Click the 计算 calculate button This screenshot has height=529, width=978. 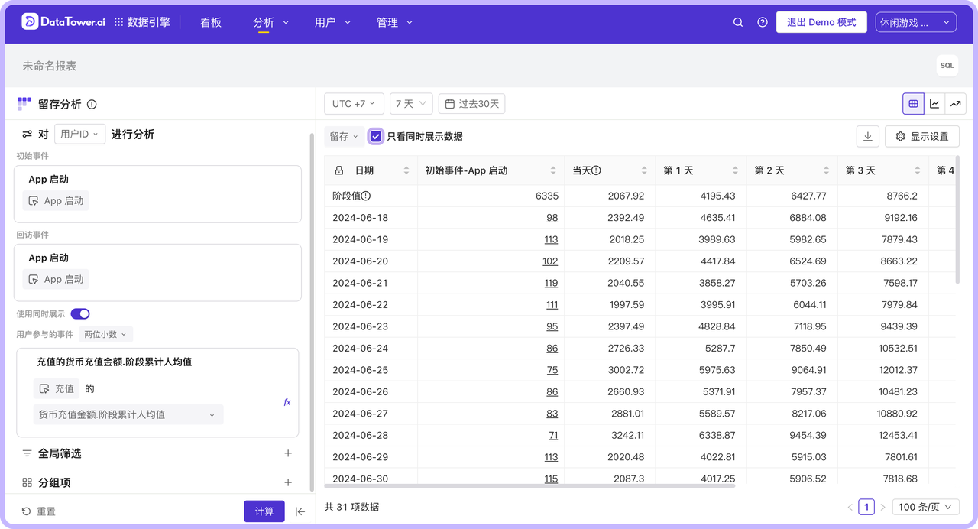click(x=264, y=511)
